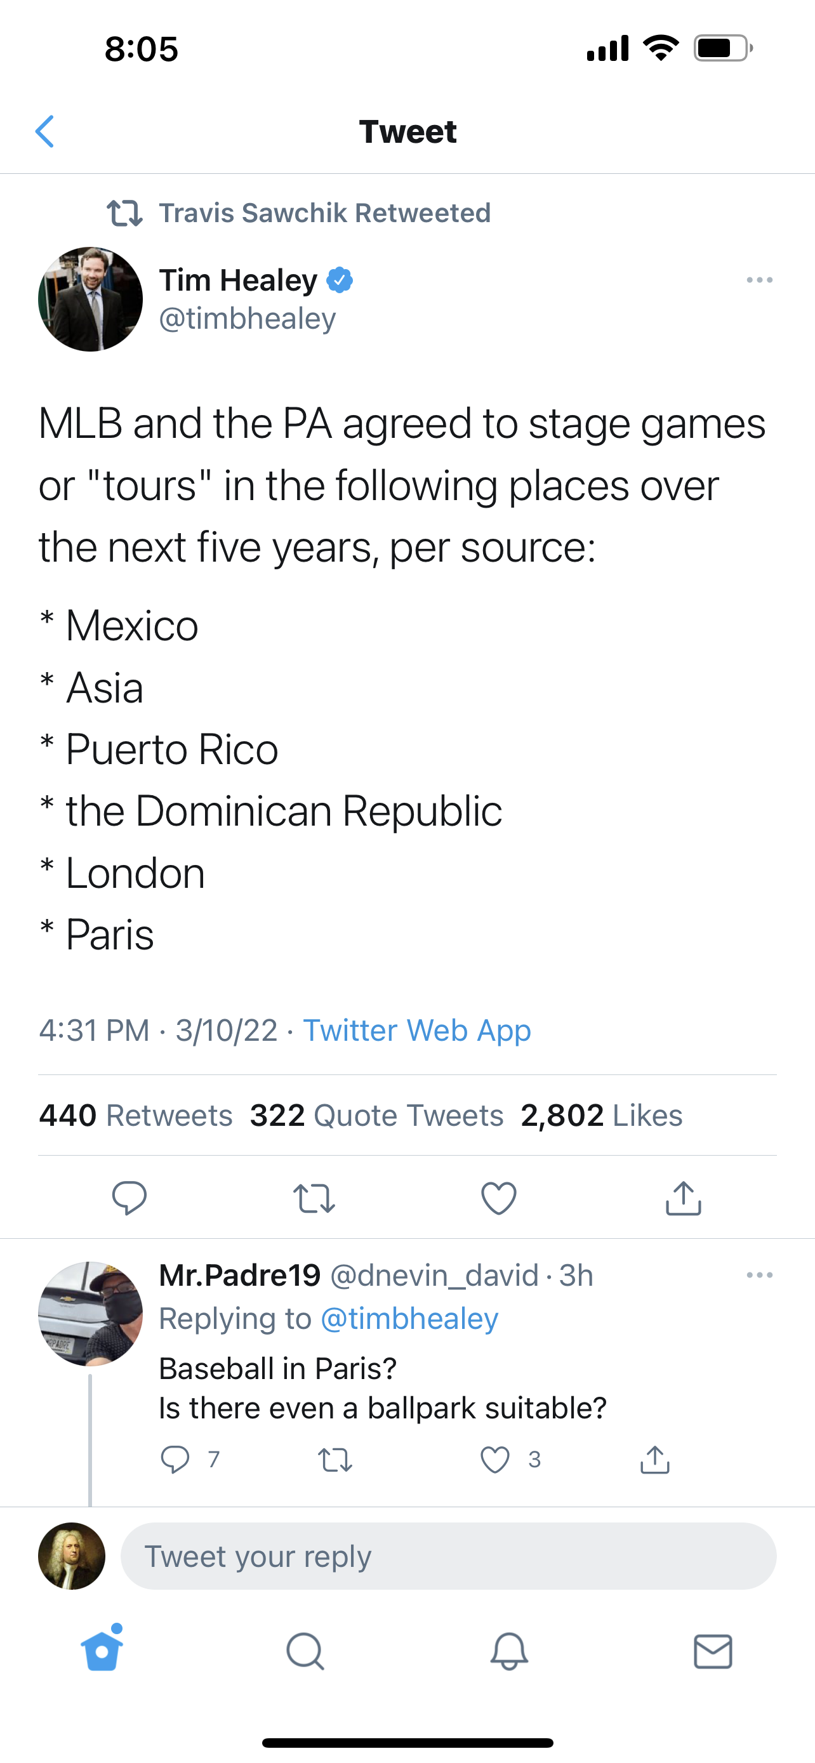View the 322 Quote Tweets

[x=376, y=1116]
